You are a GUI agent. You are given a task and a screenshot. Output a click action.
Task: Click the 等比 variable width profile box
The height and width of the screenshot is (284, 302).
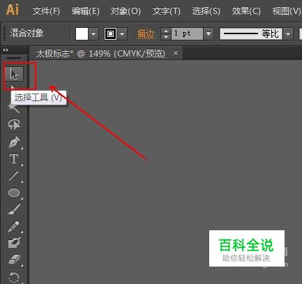pos(251,34)
